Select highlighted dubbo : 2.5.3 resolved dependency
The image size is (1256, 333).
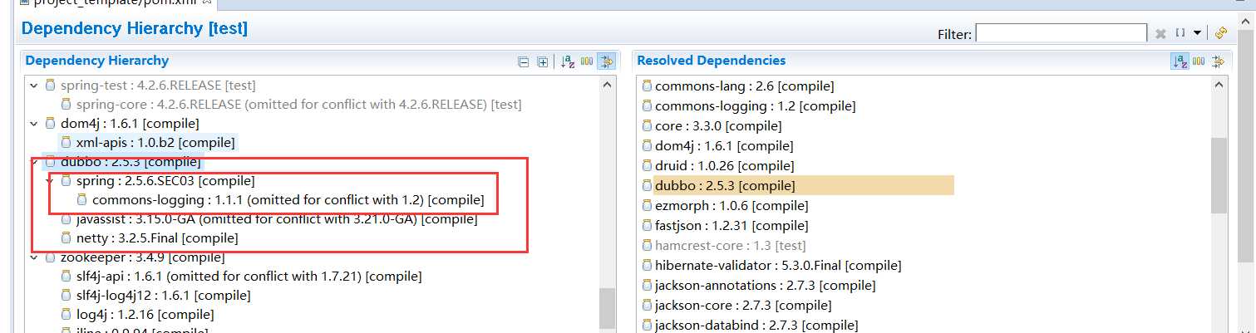point(798,186)
